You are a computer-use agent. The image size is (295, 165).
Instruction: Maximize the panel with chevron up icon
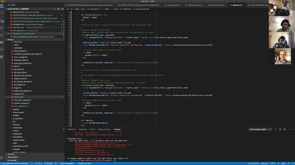[x=289, y=129]
